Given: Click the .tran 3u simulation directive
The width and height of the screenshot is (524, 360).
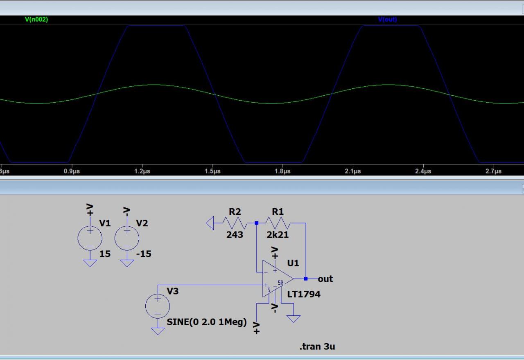Looking at the screenshot, I should [x=317, y=347].
